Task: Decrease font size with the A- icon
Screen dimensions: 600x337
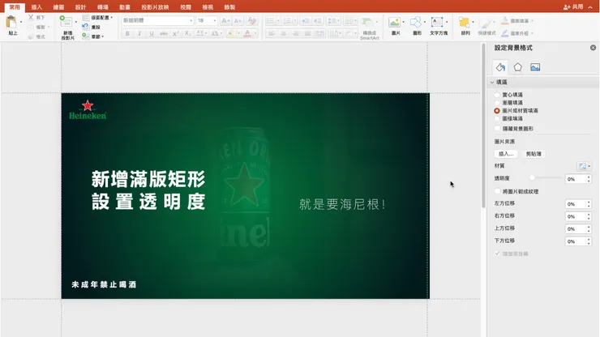Action: [x=238, y=20]
